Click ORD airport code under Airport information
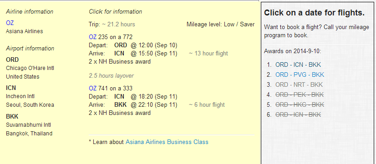Screen dimensions: 376x164 12,60
